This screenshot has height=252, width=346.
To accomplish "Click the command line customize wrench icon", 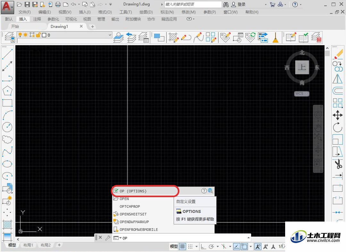I will (x=108, y=238).
